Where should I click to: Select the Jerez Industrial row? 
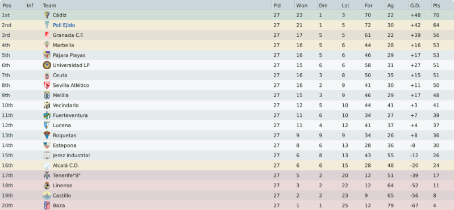227,156
